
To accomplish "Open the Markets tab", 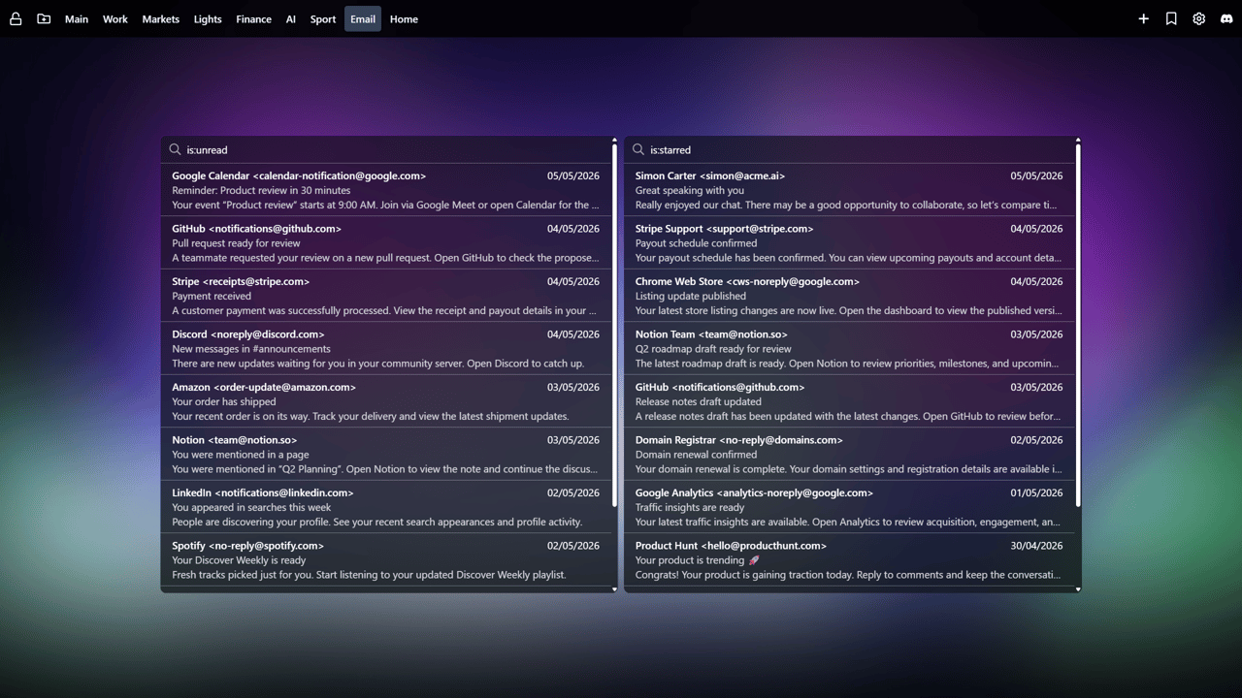I will coord(161,18).
